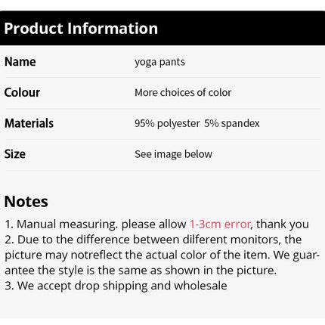Image resolution: width=325 pixels, height=325 pixels.
Task: Select the Colour label
Action: point(22,92)
